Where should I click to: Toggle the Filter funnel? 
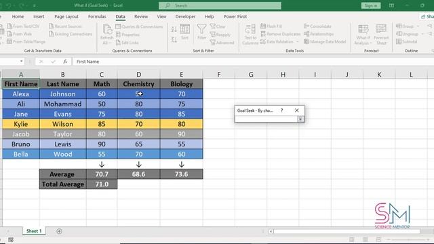(x=202, y=32)
